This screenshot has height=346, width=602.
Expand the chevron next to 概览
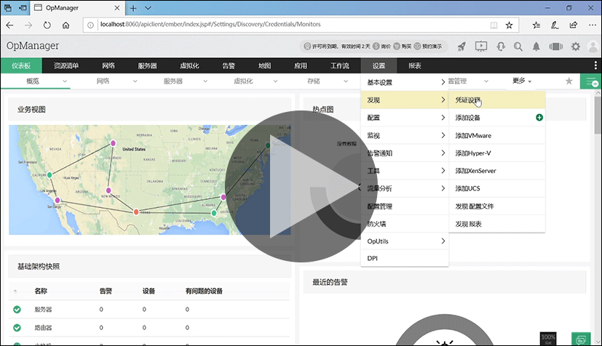65,81
